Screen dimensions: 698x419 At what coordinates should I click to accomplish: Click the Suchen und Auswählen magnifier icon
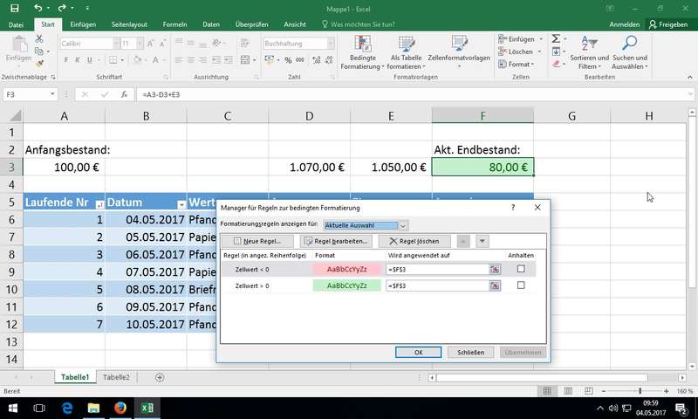click(x=629, y=43)
